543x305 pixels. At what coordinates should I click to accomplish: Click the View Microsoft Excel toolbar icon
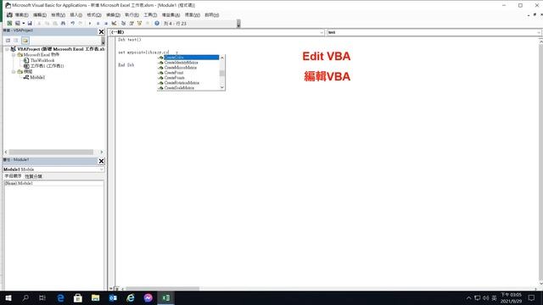pos(9,23)
